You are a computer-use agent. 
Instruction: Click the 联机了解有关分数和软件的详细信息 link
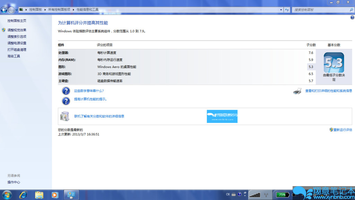[x=99, y=116]
